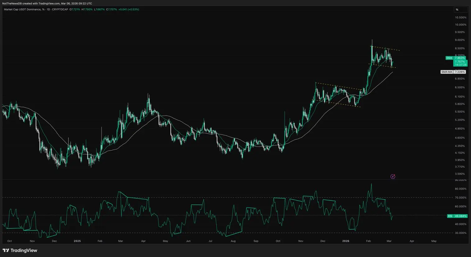Click the low value L7.667%
Image resolution: width=471 pixels, height=257 pixels.
(x=99, y=9)
